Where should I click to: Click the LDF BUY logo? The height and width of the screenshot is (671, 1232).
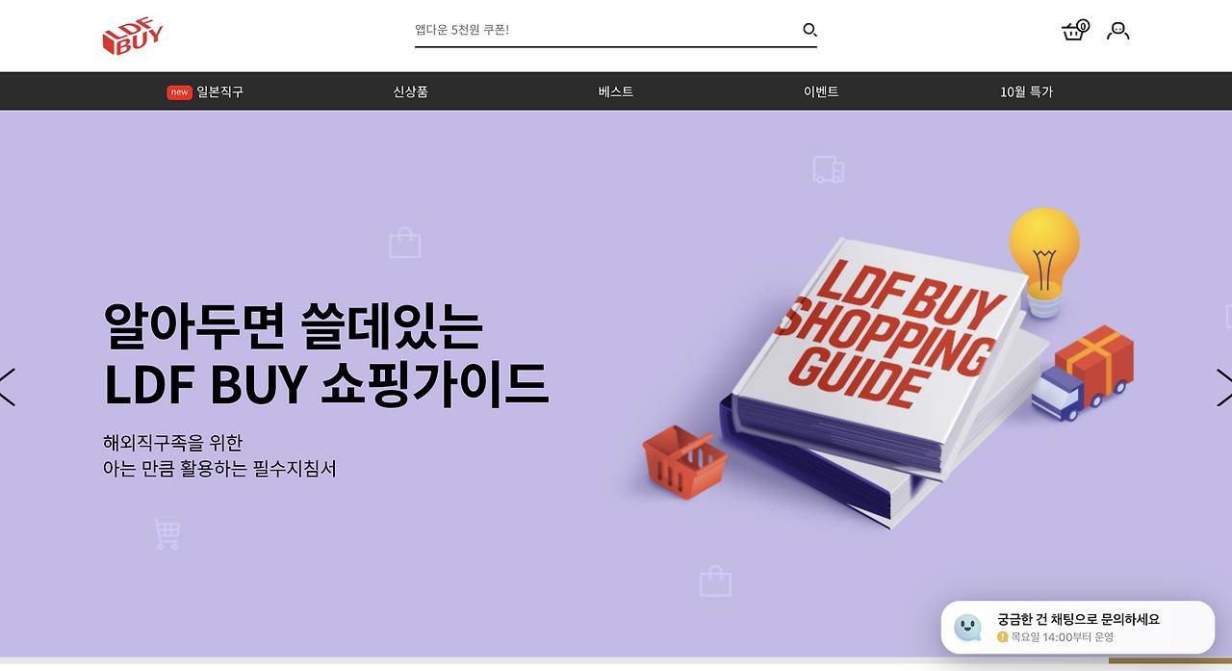(133, 35)
